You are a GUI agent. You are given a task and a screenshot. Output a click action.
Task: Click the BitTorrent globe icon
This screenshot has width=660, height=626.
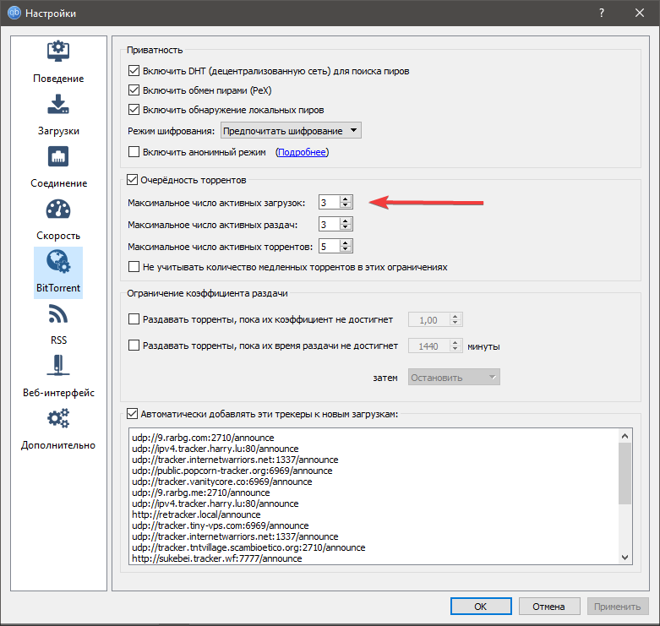[58, 262]
